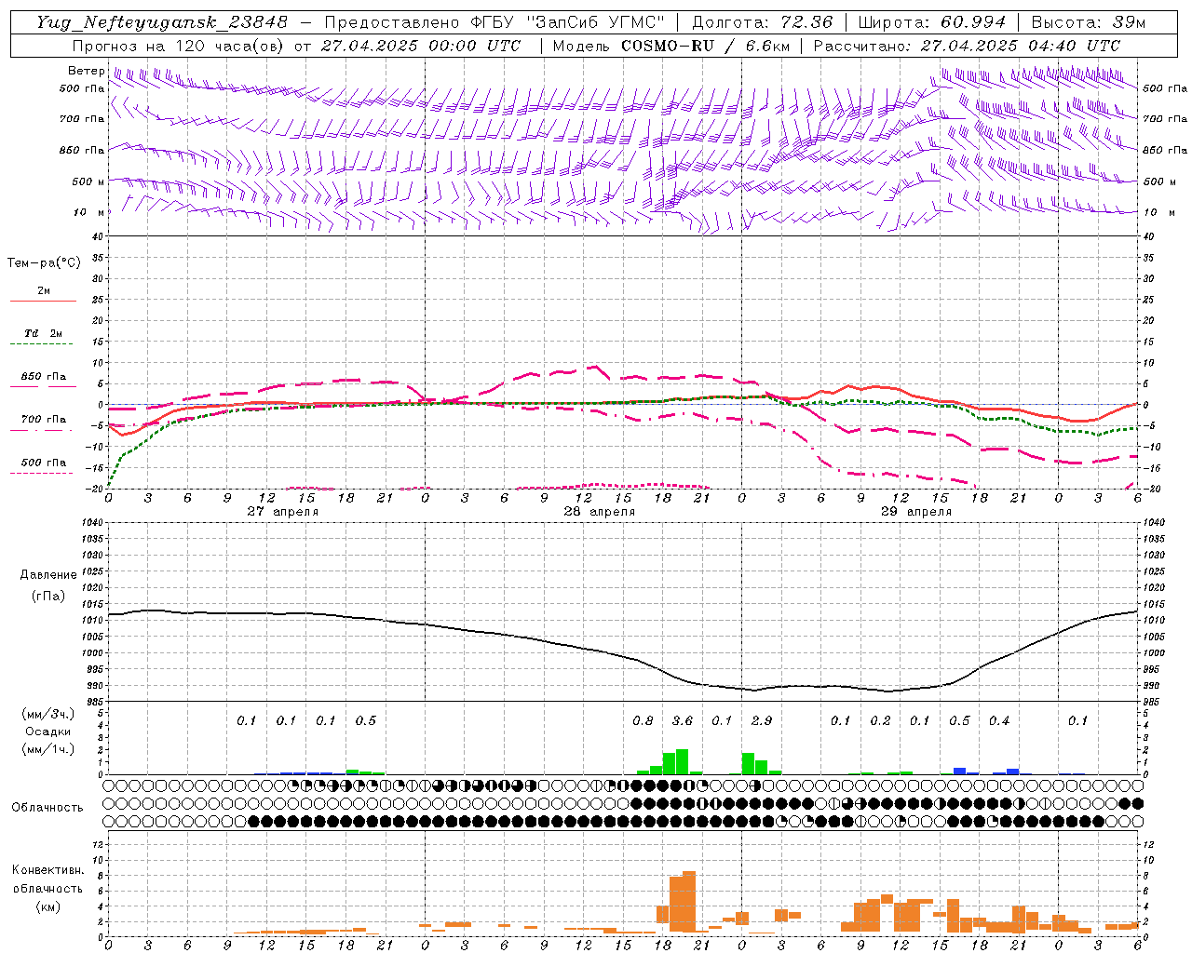Click the 'Широта: 60.994' header field
This screenshot has width=1192, height=953.
[932, 22]
